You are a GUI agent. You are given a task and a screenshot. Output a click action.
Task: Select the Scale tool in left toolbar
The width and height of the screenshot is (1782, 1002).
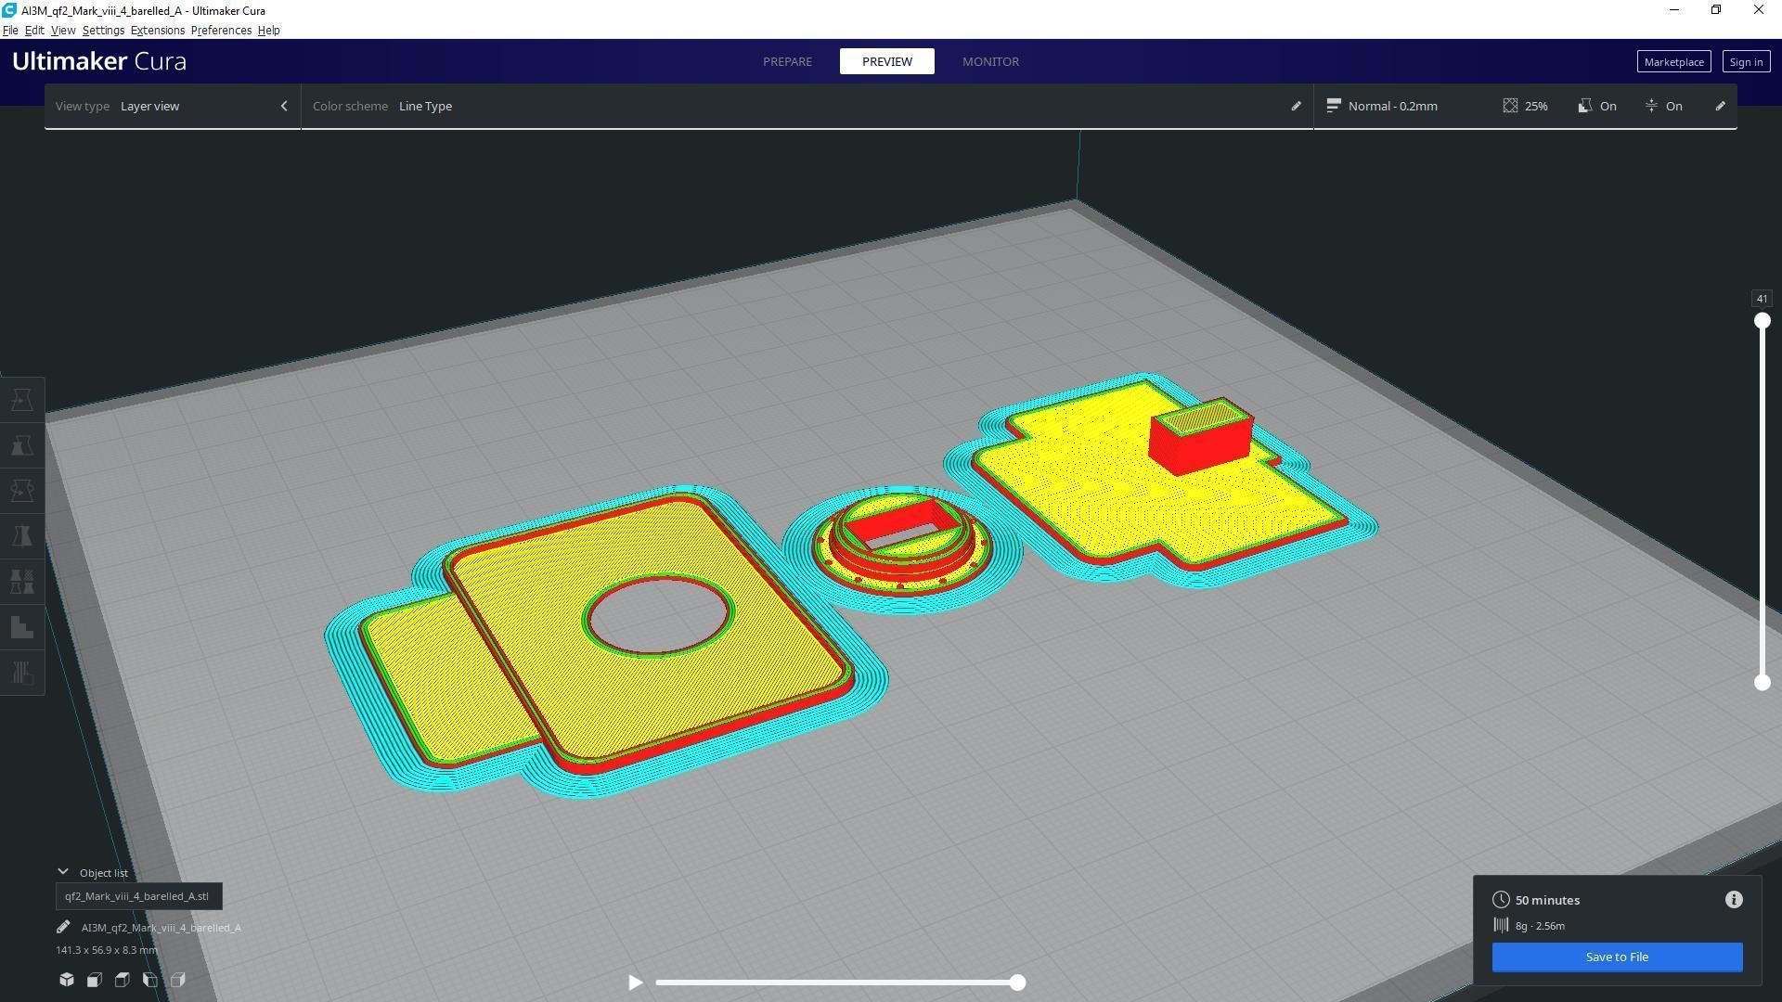click(x=22, y=445)
